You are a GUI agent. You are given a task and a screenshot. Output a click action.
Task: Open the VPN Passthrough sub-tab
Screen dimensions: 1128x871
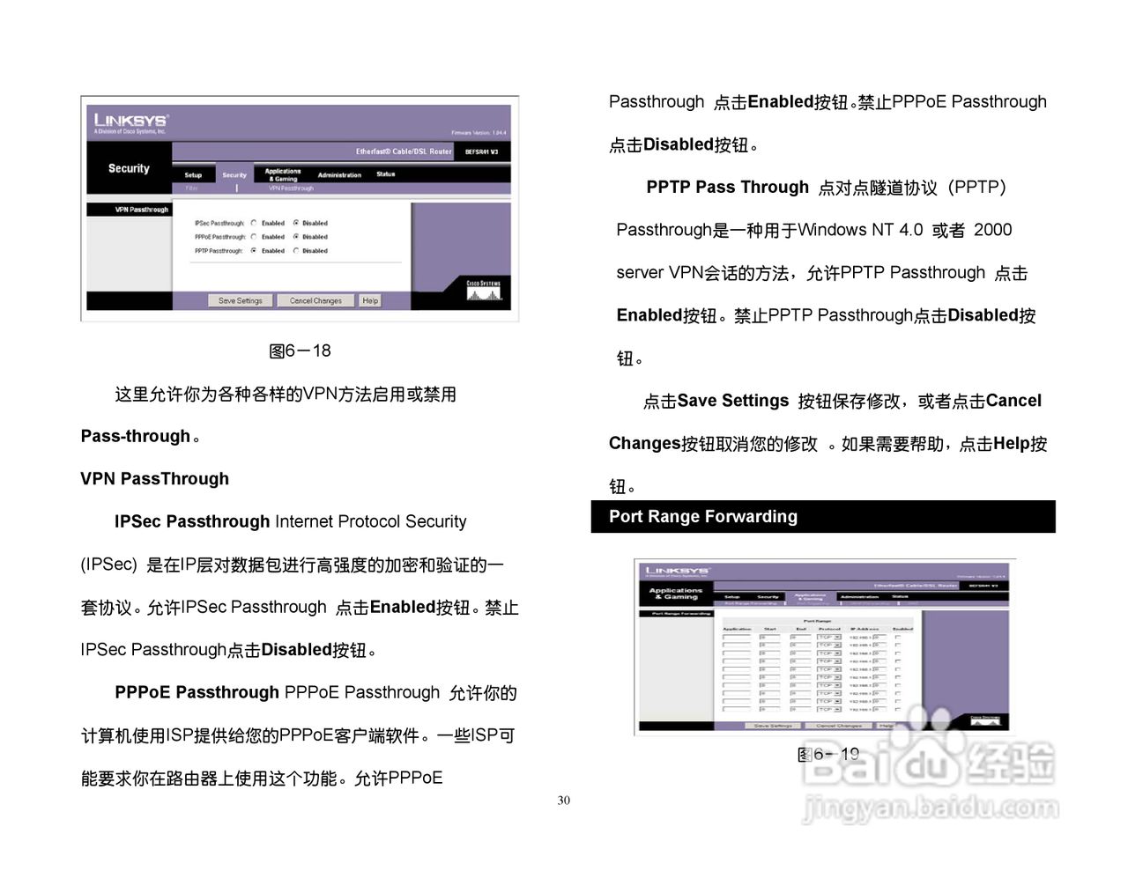click(x=291, y=188)
